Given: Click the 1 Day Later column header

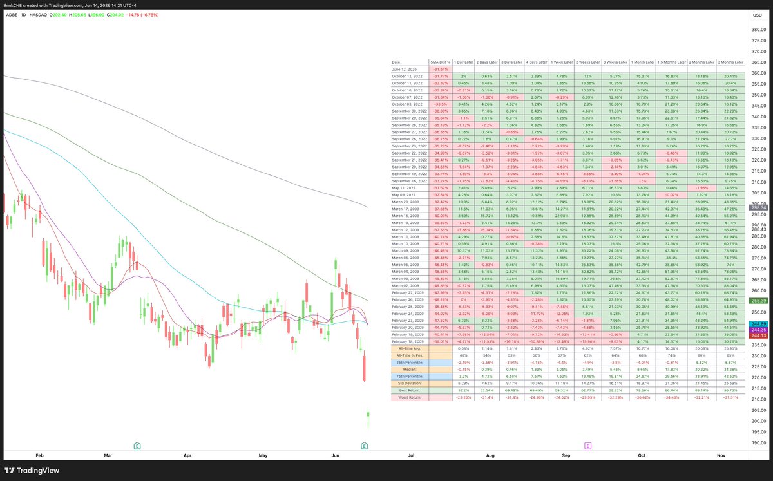Looking at the screenshot, I should pos(465,62).
